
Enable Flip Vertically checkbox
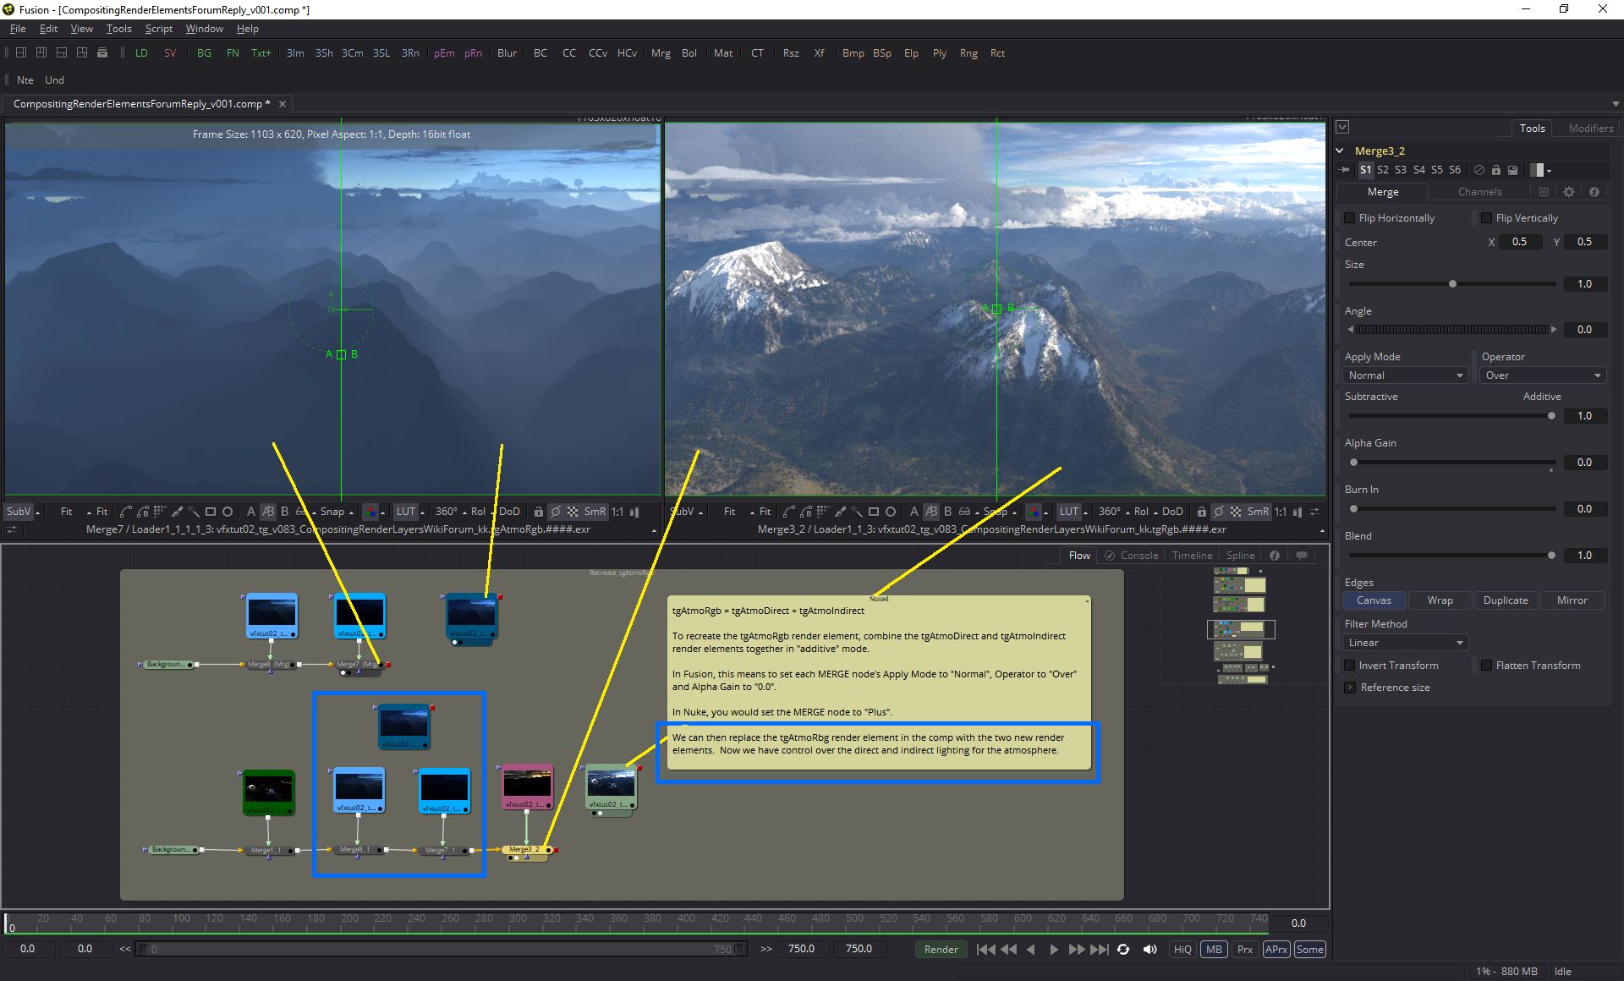(1486, 217)
